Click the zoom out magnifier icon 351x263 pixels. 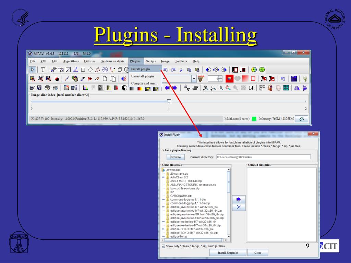coord(213,88)
